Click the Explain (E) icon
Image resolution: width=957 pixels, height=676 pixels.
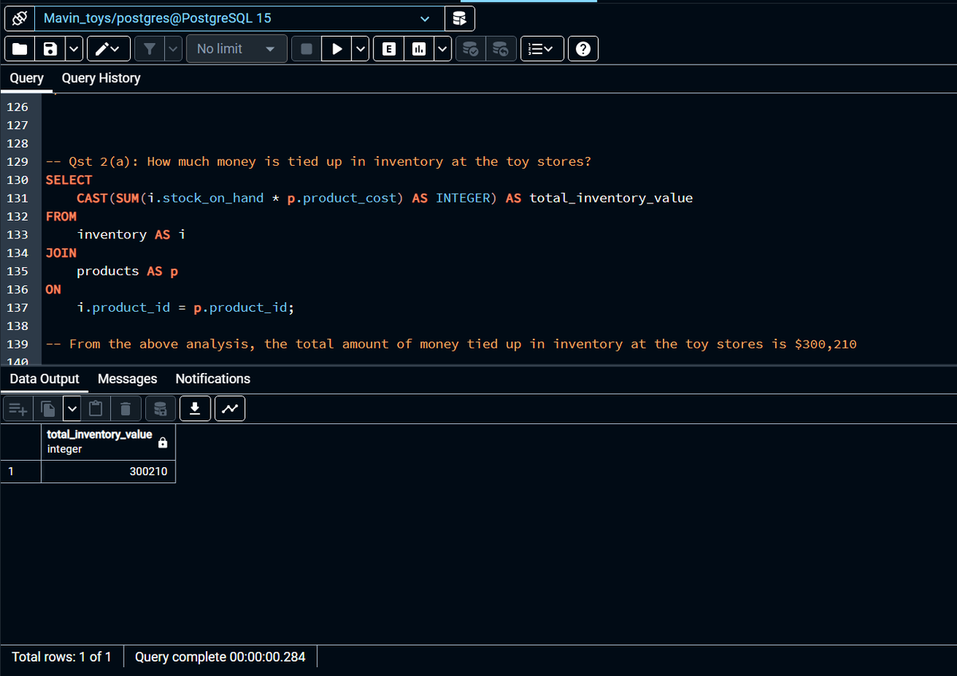[x=388, y=49]
